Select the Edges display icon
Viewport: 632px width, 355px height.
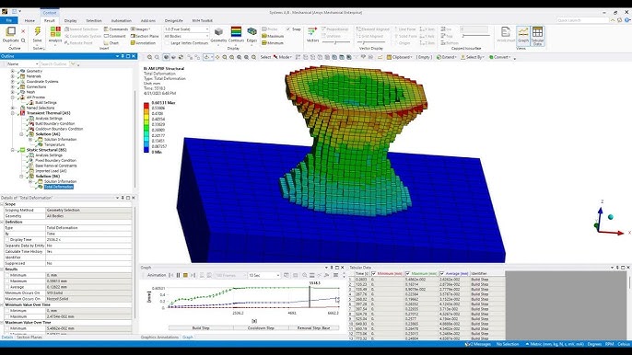(252, 32)
